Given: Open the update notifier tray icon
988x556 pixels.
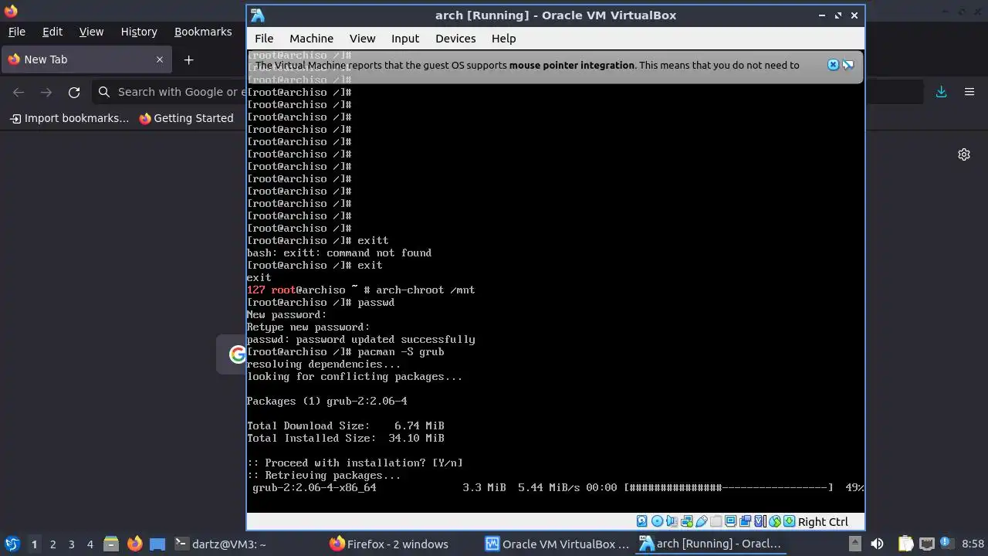Looking at the screenshot, I should pyautogui.click(x=948, y=544).
